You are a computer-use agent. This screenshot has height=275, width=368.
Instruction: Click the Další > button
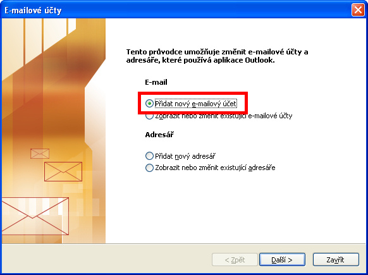point(282,260)
